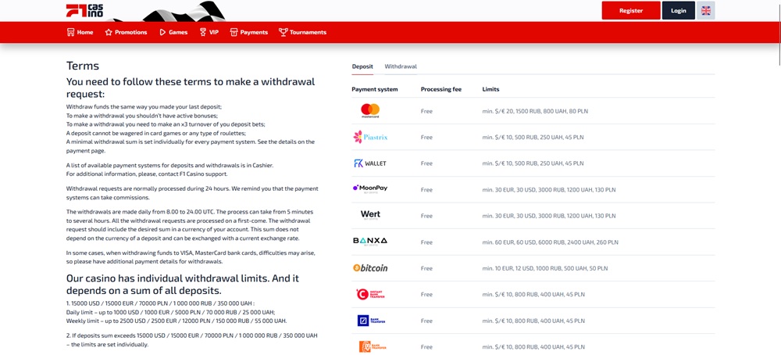781x355 pixels.
Task: Select the Piastrix payment logo
Action: (x=370, y=137)
